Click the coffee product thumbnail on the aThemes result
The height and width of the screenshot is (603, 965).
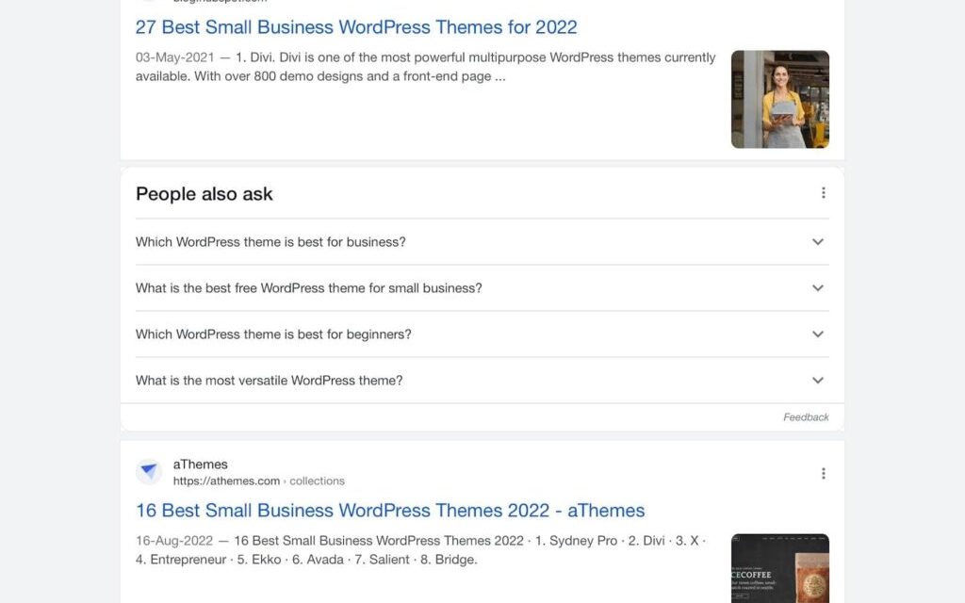click(779, 568)
